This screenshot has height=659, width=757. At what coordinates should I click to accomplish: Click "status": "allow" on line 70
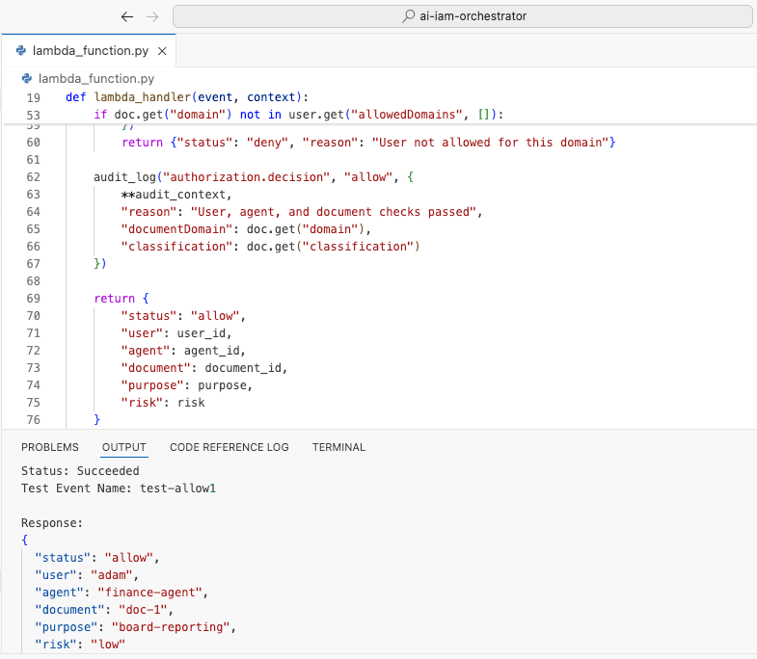coord(183,315)
